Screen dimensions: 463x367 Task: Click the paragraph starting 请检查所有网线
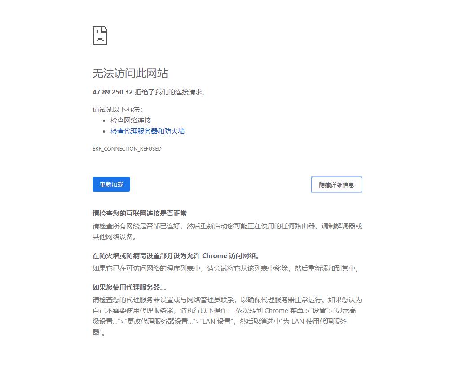(227, 231)
